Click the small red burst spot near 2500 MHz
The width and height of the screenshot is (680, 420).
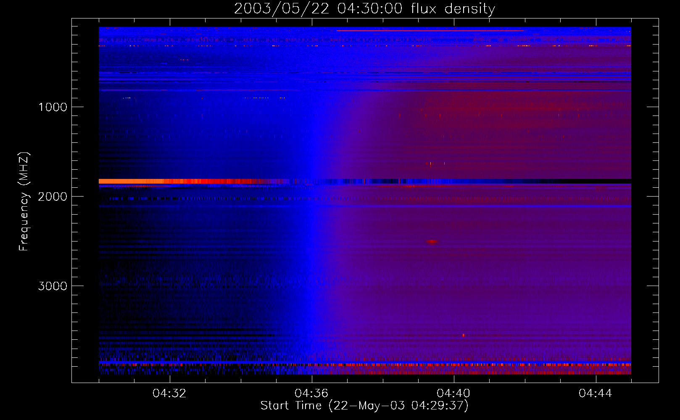click(432, 241)
